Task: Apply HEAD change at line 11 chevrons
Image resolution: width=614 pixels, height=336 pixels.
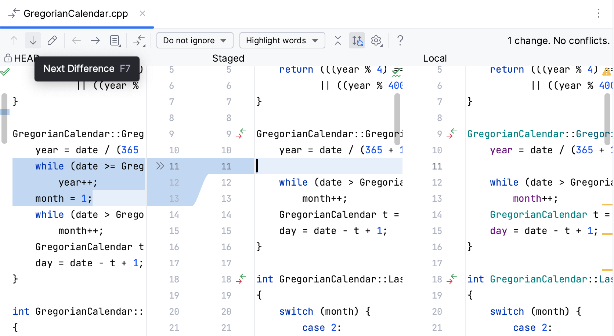Action: click(160, 166)
